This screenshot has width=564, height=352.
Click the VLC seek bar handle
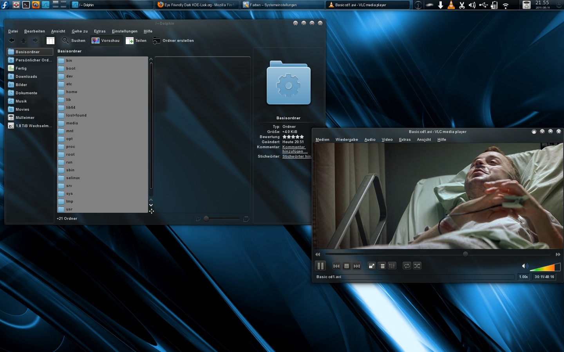point(465,254)
